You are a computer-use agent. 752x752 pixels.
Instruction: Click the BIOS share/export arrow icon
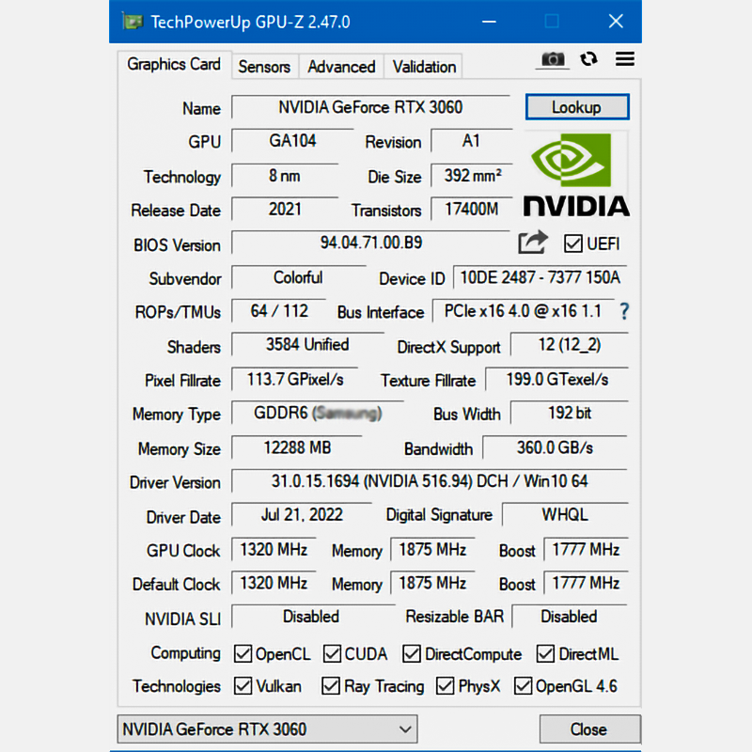point(533,243)
